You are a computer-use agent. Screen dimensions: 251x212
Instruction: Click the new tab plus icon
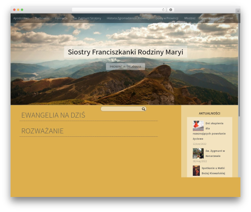click(238, 11)
